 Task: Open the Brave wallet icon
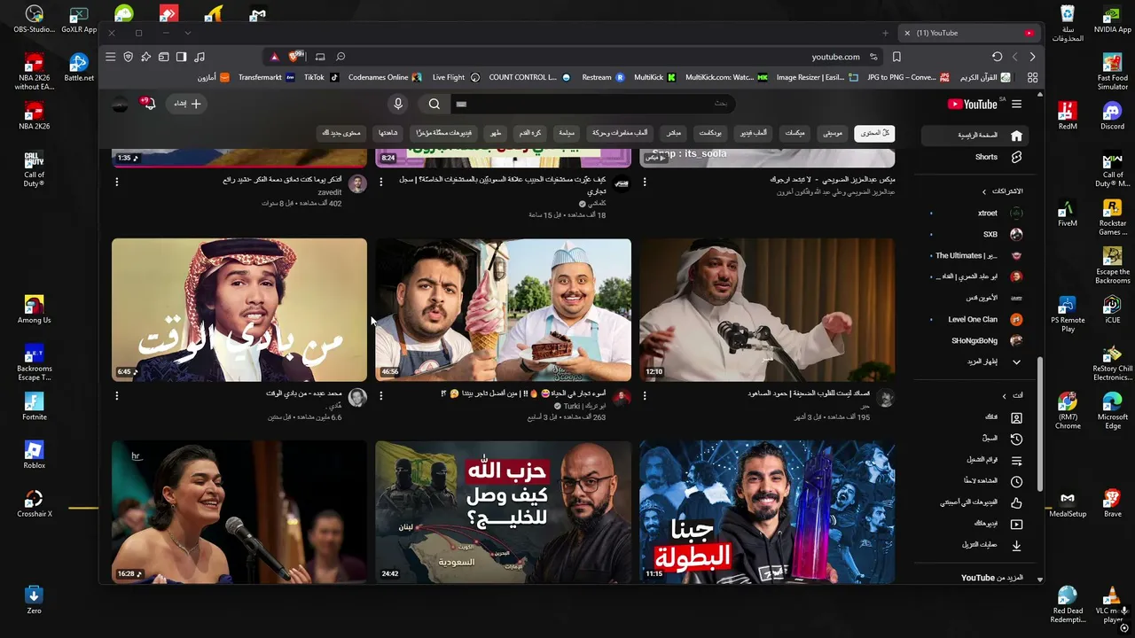click(x=164, y=57)
